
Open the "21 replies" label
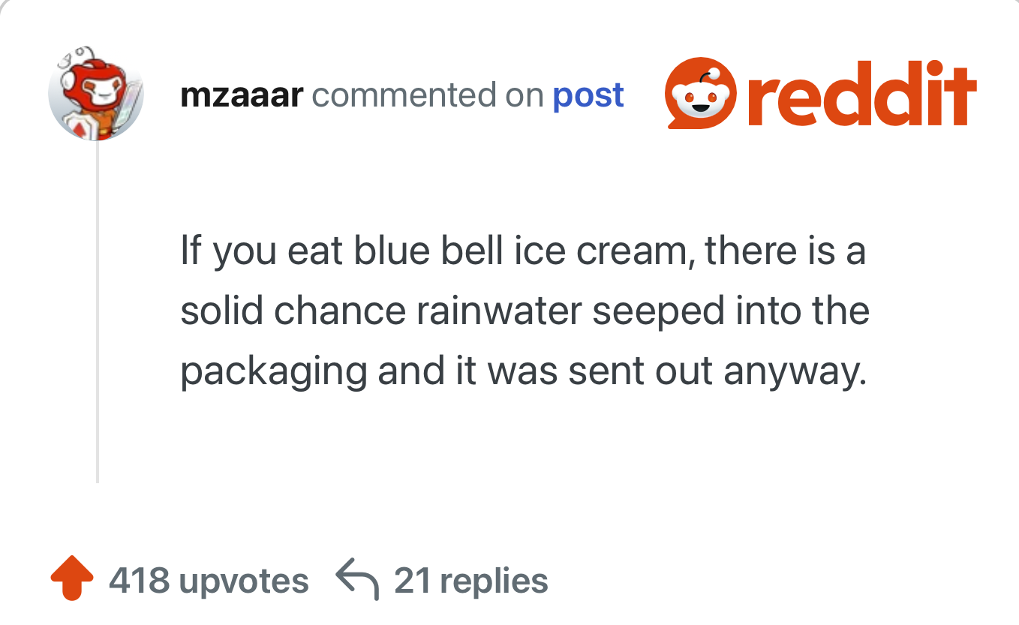[x=470, y=581]
